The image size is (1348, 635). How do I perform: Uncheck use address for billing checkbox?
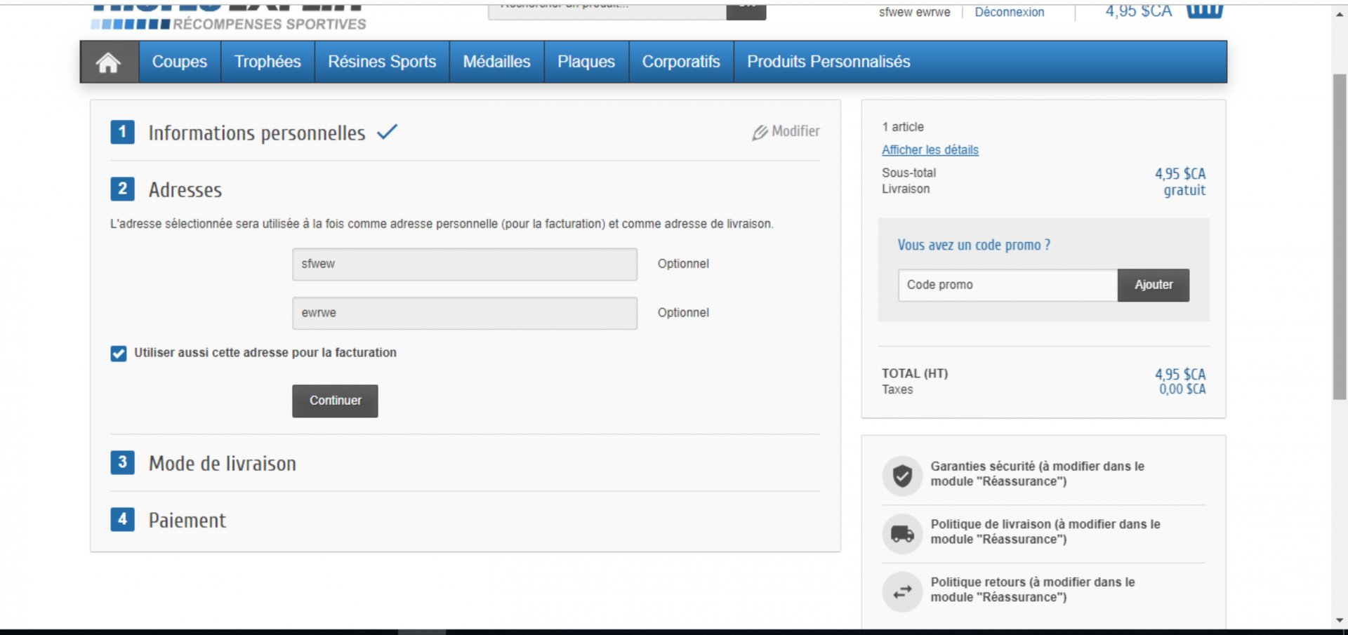[x=119, y=353]
